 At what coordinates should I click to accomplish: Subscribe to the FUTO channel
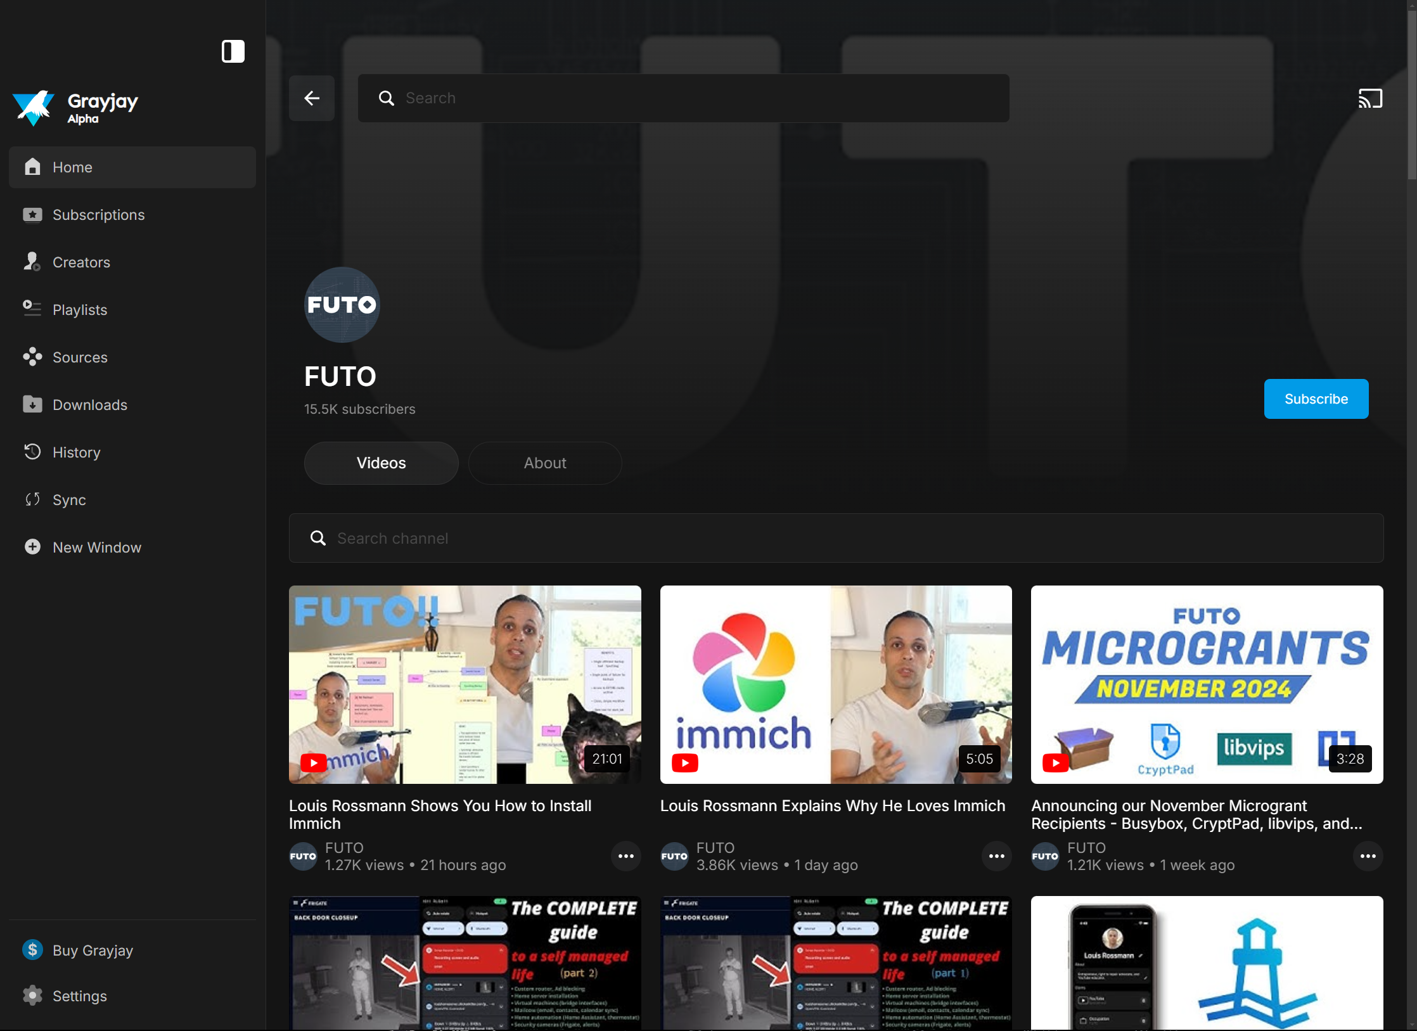pos(1316,399)
